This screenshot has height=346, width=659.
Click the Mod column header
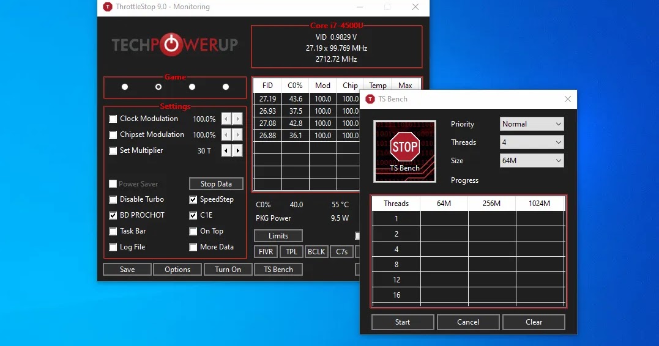pyautogui.click(x=323, y=85)
